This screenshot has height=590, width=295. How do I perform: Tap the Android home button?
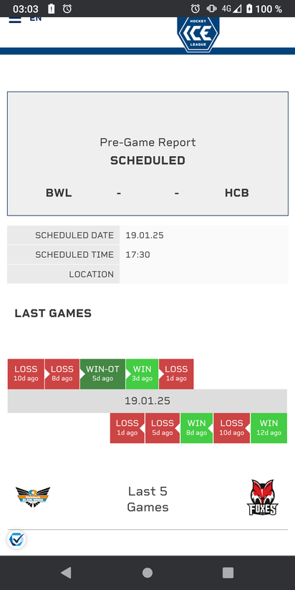147,572
